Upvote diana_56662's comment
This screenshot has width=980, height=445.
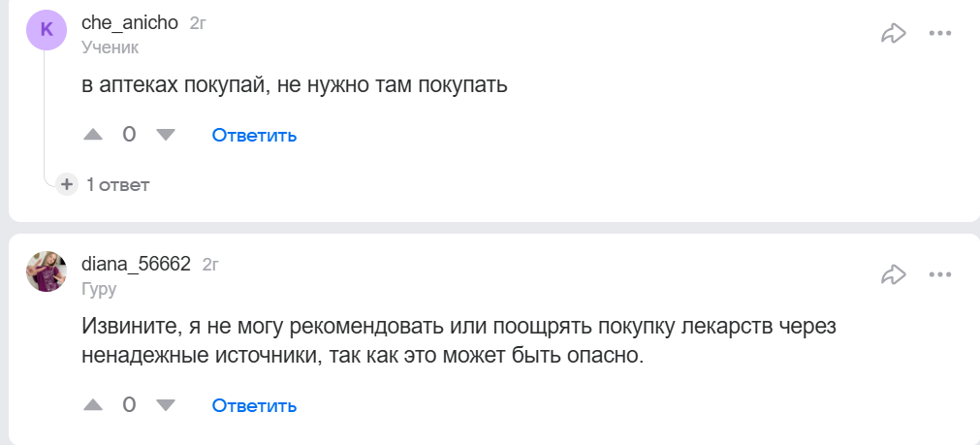(x=93, y=404)
